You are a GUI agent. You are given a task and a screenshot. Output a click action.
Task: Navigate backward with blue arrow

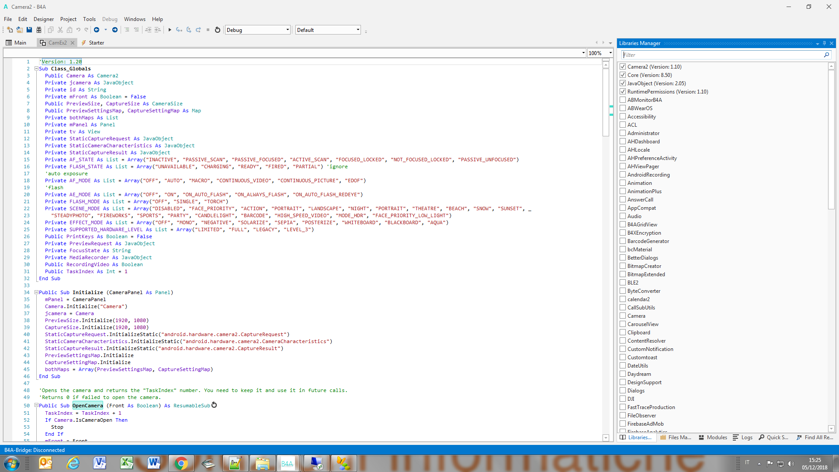coord(97,30)
